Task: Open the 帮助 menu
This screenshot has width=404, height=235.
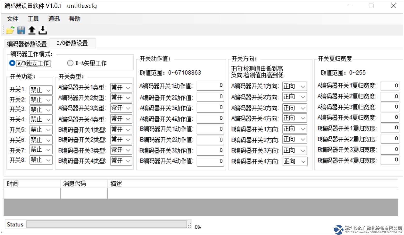Action: coord(75,19)
